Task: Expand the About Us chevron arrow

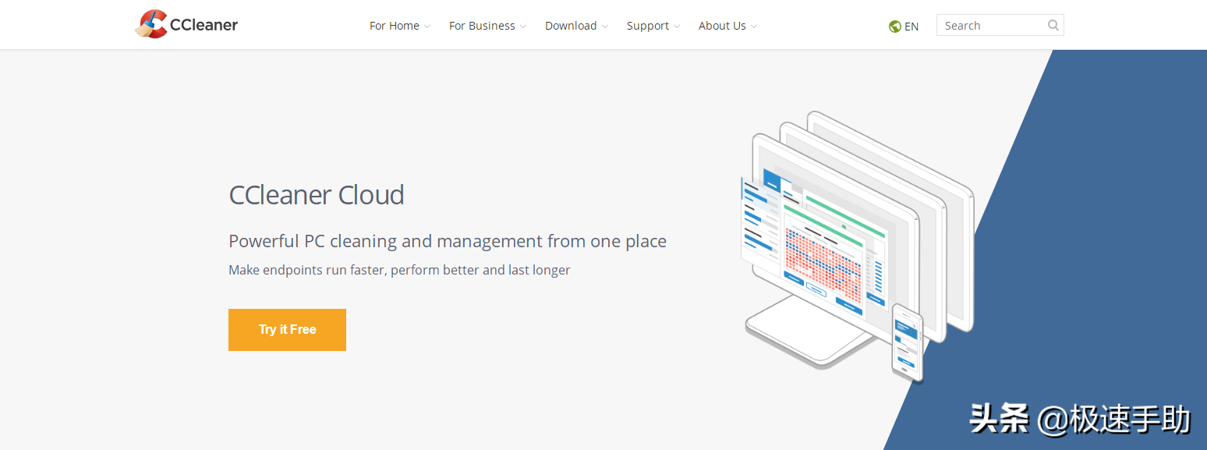Action: click(x=754, y=27)
